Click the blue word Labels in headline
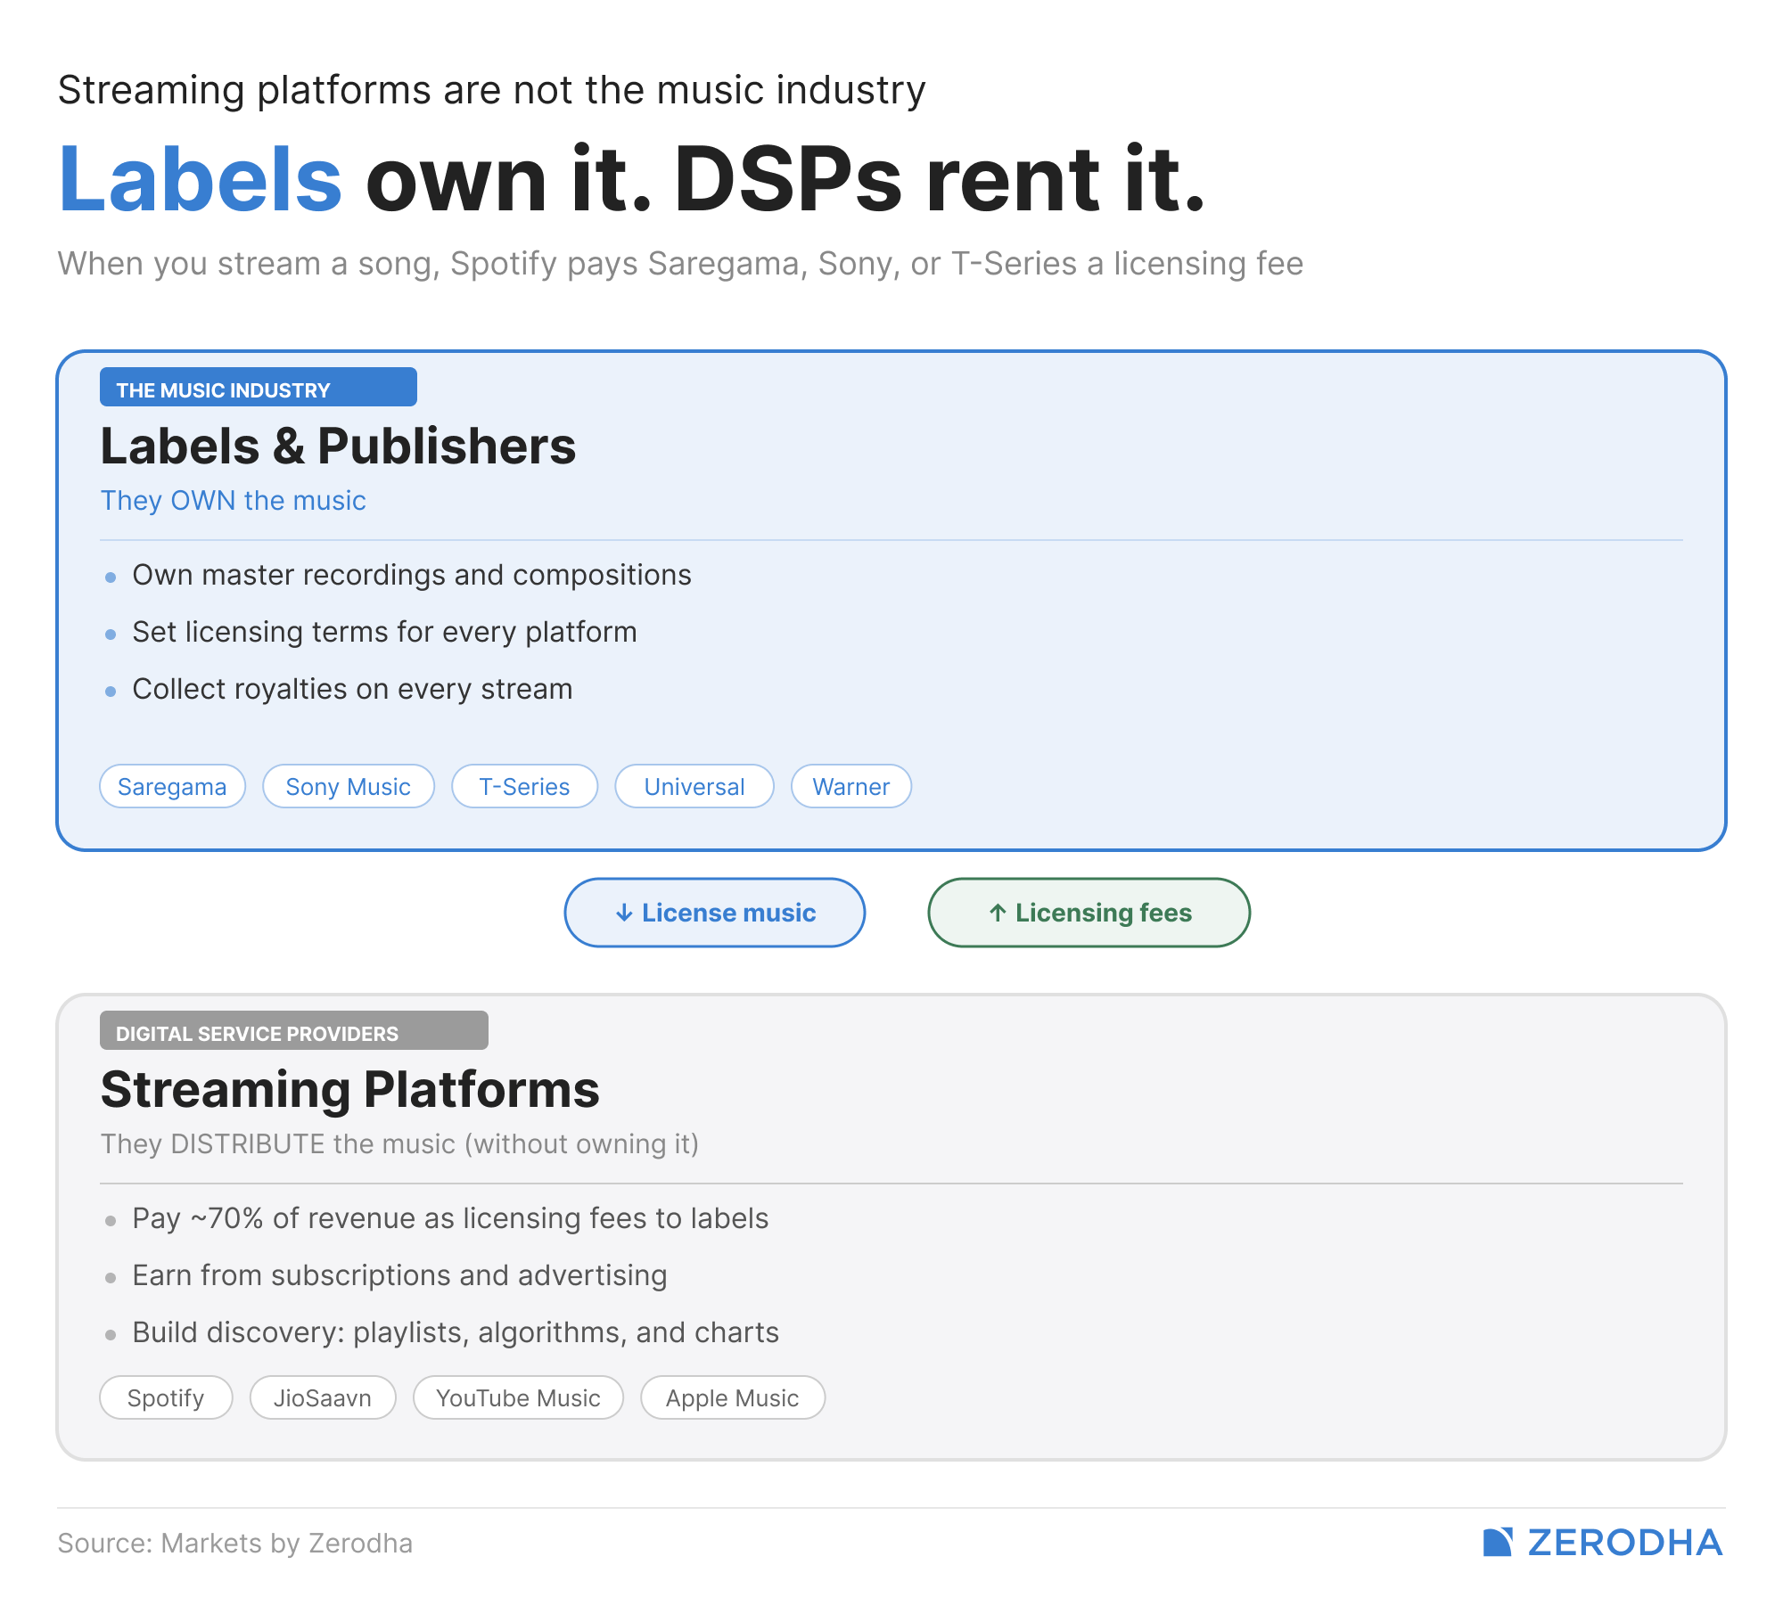Viewport: 1783px width, 1622px height. pos(201,180)
